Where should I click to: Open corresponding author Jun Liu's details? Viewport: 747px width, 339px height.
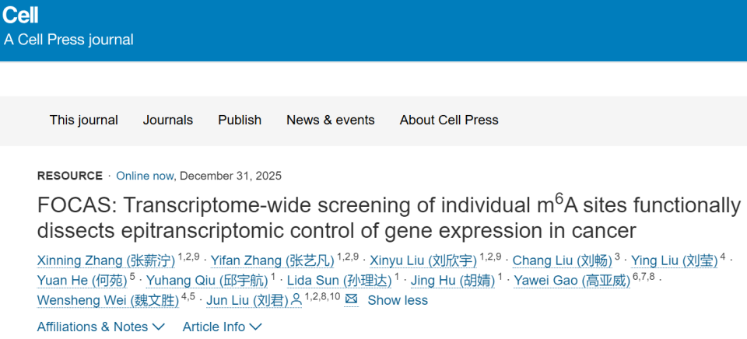click(247, 300)
